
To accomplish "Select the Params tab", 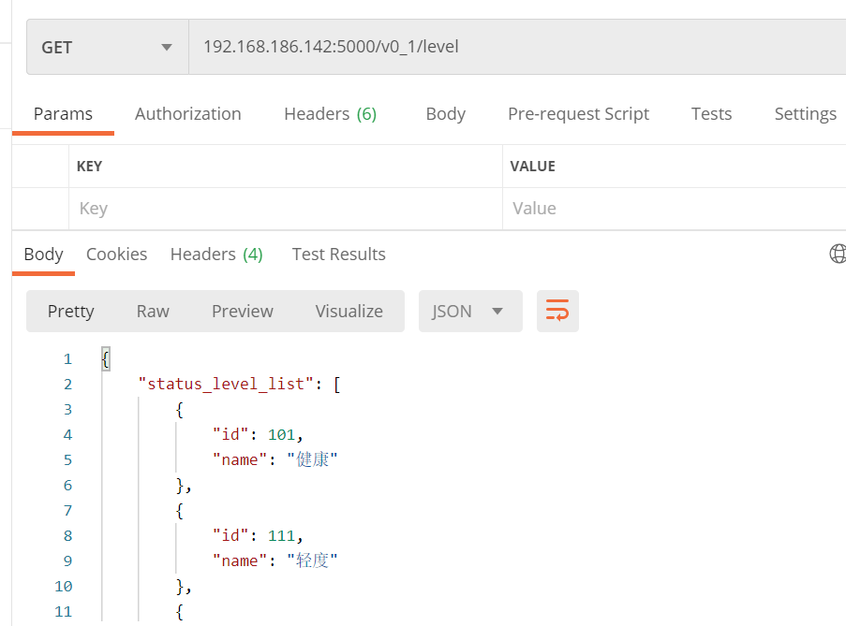I will point(63,114).
